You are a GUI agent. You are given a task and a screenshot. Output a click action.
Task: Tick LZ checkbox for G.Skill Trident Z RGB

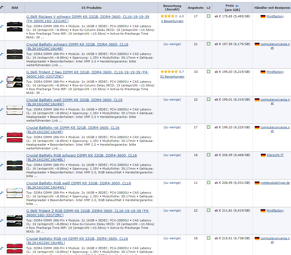click(209, 210)
